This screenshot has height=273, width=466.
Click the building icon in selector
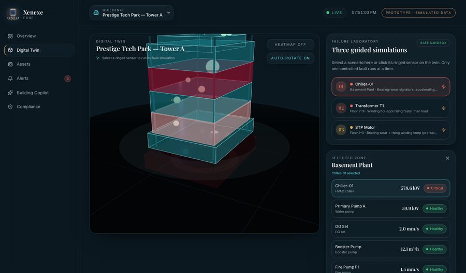pyautogui.click(x=96, y=13)
